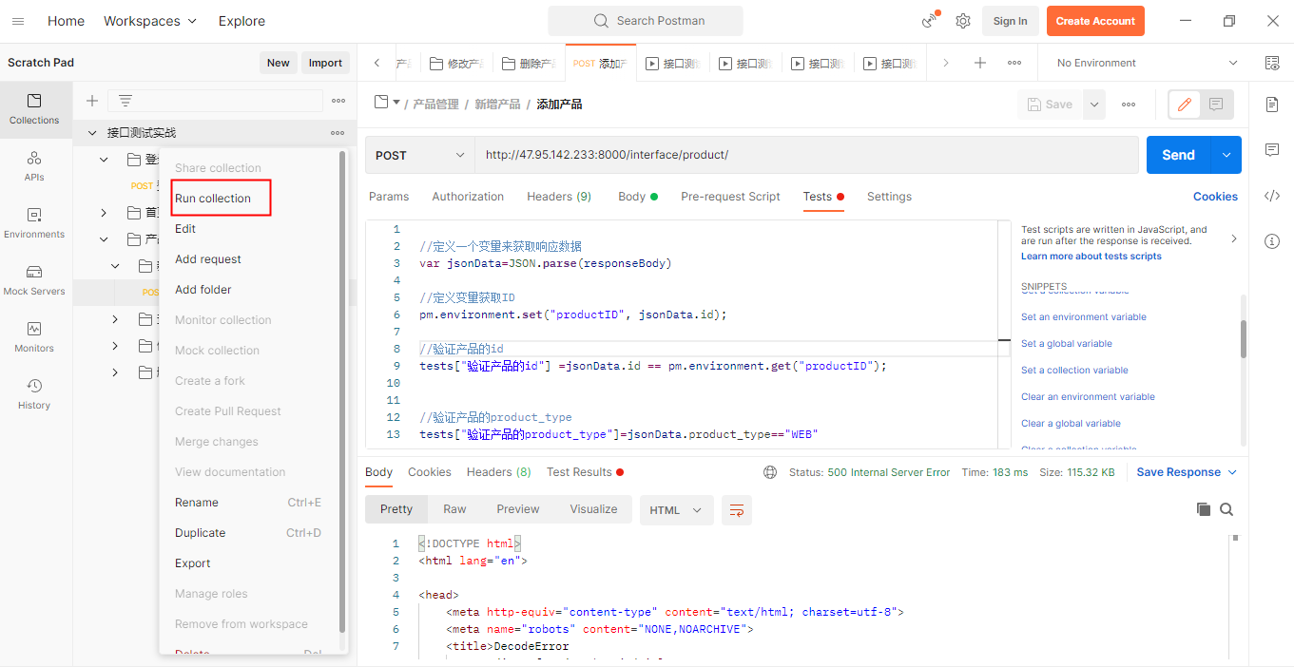Open the sidebar more options ellipsis
Image resolution: width=1294 pixels, height=667 pixels.
click(x=338, y=101)
